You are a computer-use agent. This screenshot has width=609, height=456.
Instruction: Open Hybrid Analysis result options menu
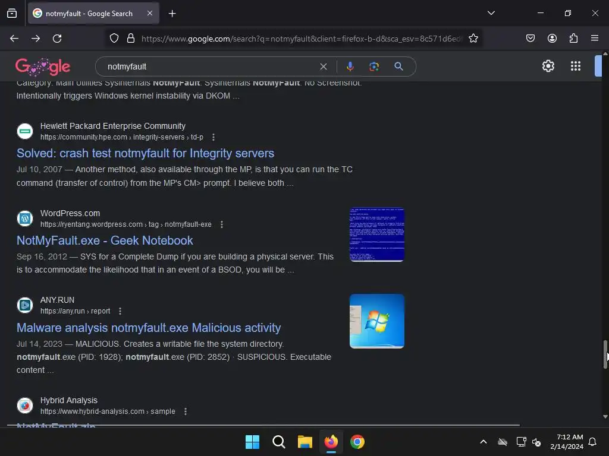(186, 411)
